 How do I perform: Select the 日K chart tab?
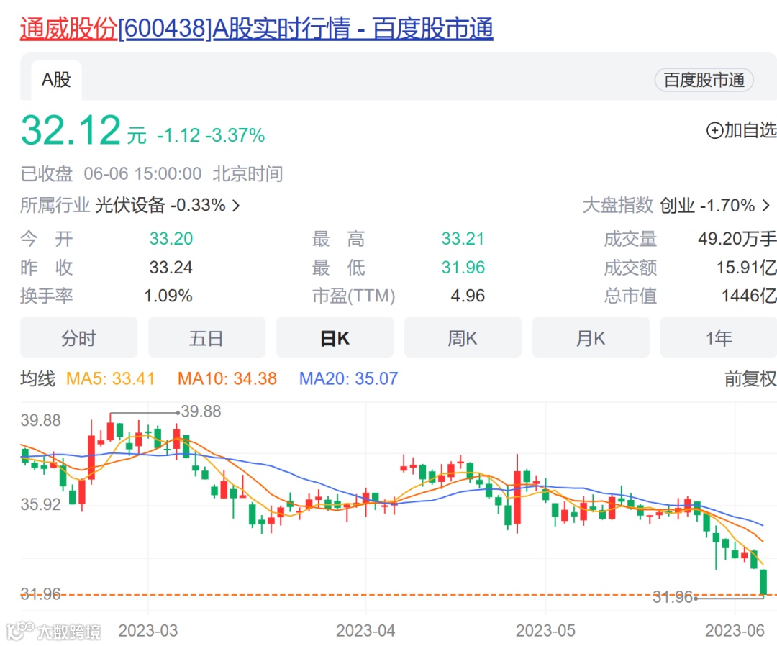point(335,338)
